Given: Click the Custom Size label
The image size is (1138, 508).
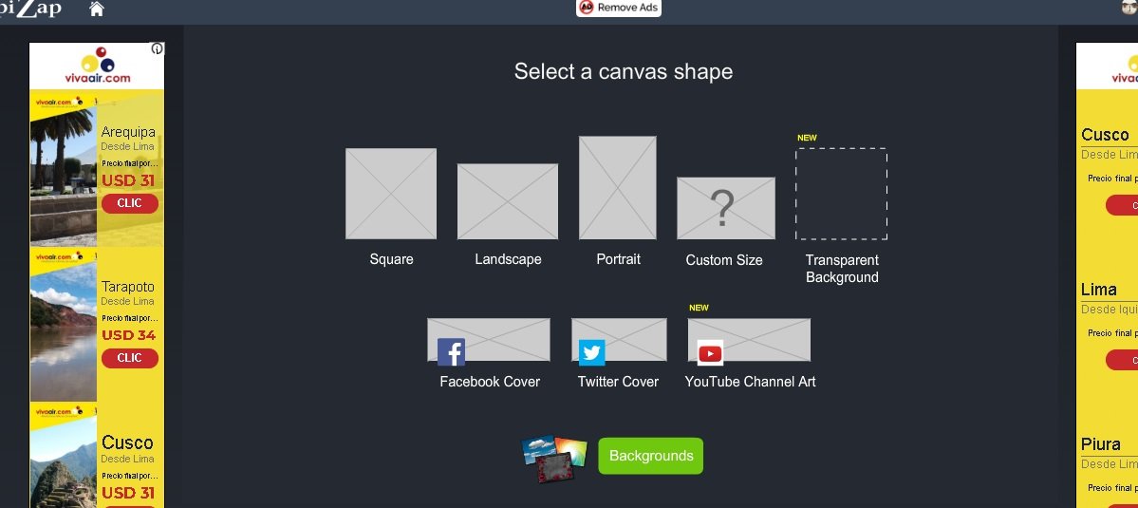Looking at the screenshot, I should (x=724, y=260).
